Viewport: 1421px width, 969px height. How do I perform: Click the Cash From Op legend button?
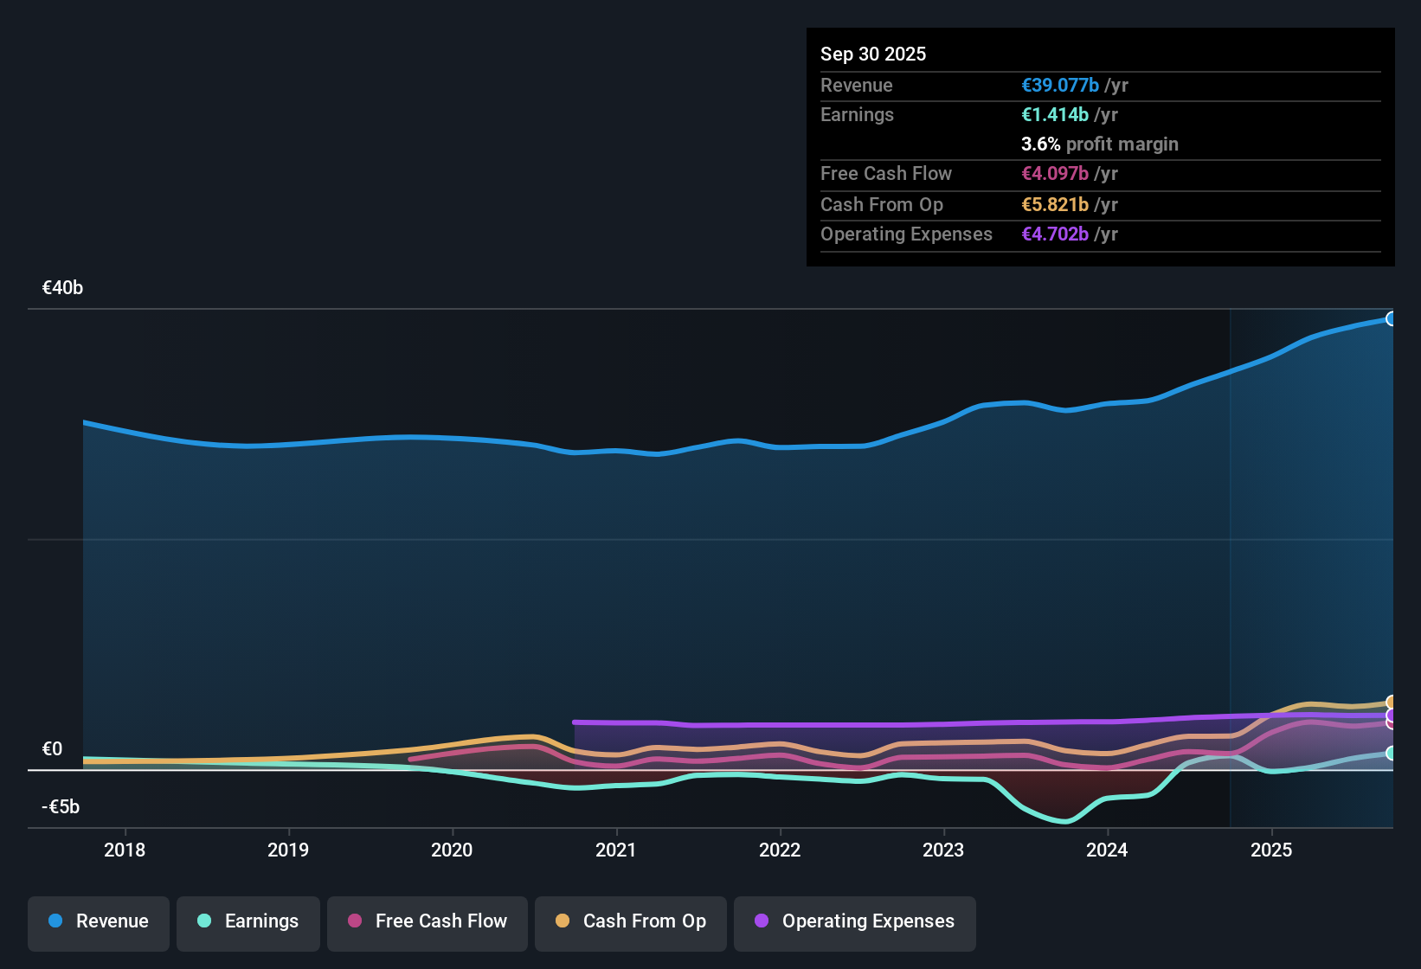click(630, 921)
